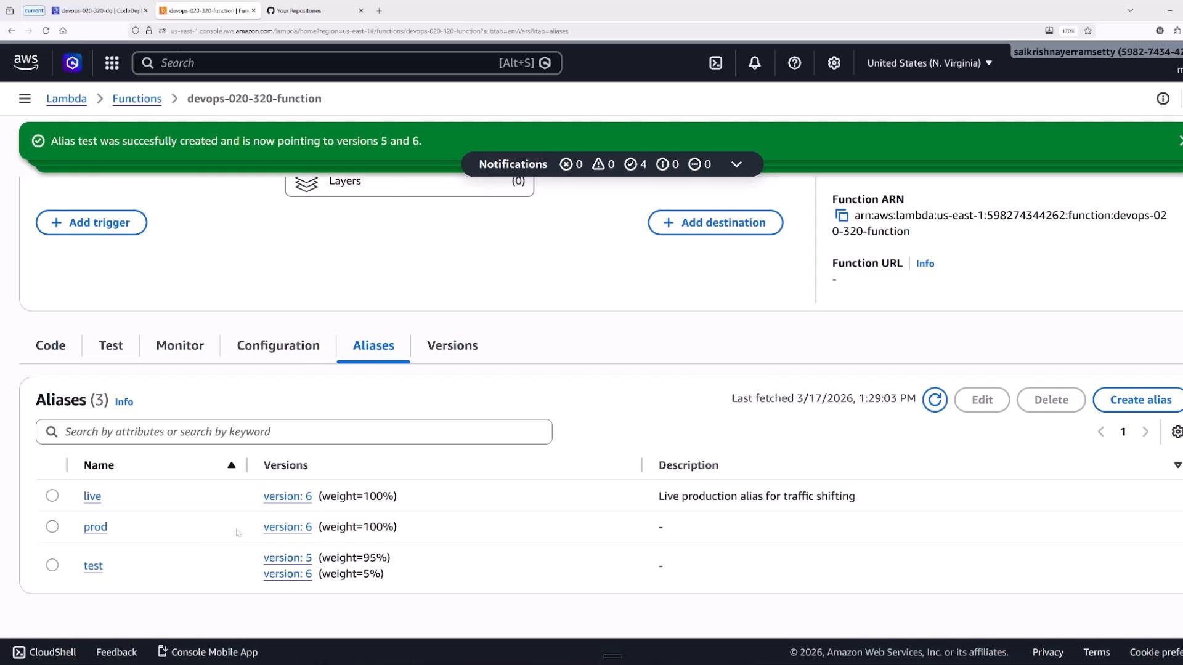Switch to the Test tab
The width and height of the screenshot is (1183, 665).
coord(111,345)
